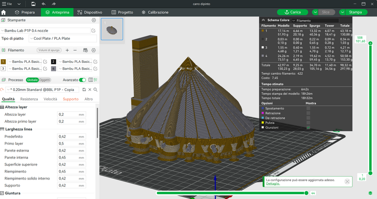This screenshot has width=377, height=199.
Task: Remove a filament with minus icon
Action: tap(75, 50)
